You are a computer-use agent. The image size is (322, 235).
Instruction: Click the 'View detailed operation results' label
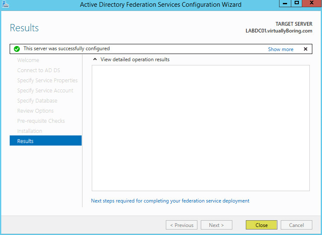point(135,59)
